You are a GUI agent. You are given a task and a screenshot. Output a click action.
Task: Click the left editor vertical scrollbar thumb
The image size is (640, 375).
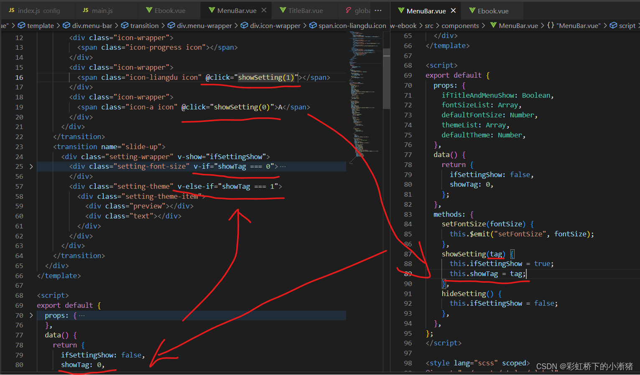tap(387, 79)
